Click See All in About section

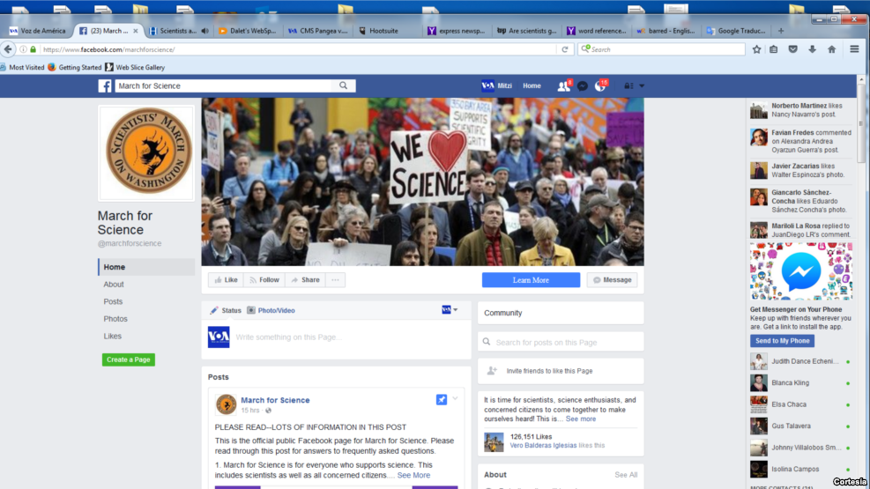coord(626,475)
